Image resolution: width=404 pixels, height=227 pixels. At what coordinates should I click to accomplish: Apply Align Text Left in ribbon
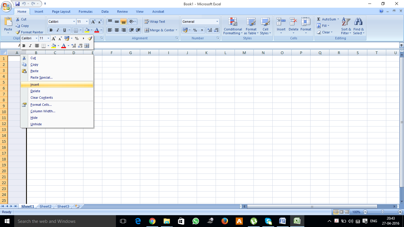(x=110, y=30)
